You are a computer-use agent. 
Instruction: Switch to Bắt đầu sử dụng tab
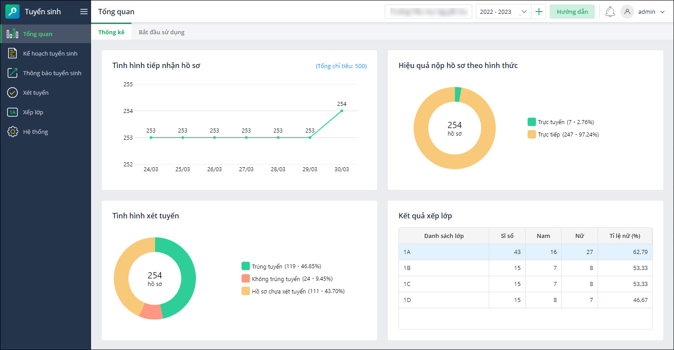(x=161, y=32)
